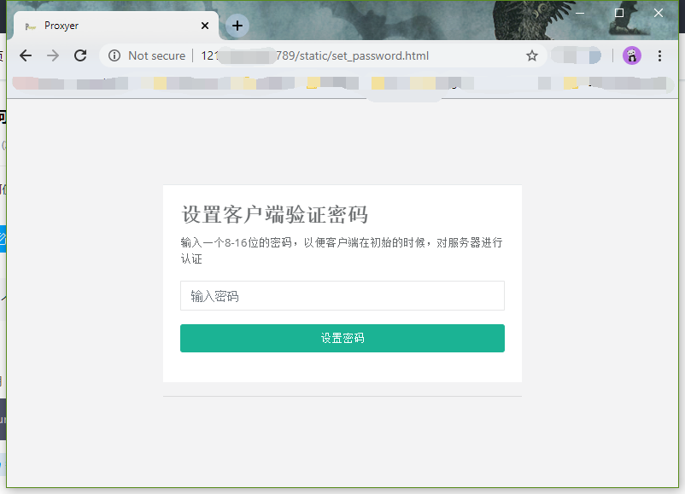Maximize the Chrome window
The width and height of the screenshot is (685, 494).
pos(619,13)
